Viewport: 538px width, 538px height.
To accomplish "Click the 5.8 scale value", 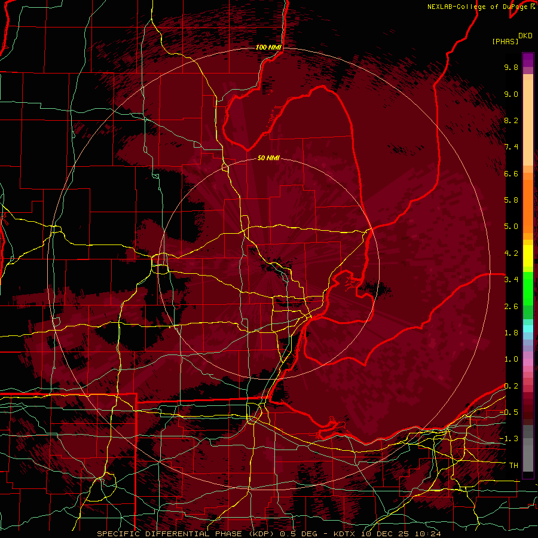I will click(511, 200).
